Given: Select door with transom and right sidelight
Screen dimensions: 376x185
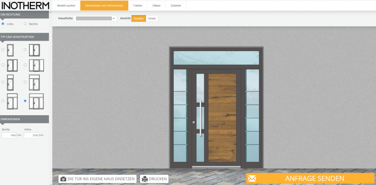Looking at the screenshot, I should [x=12, y=102].
